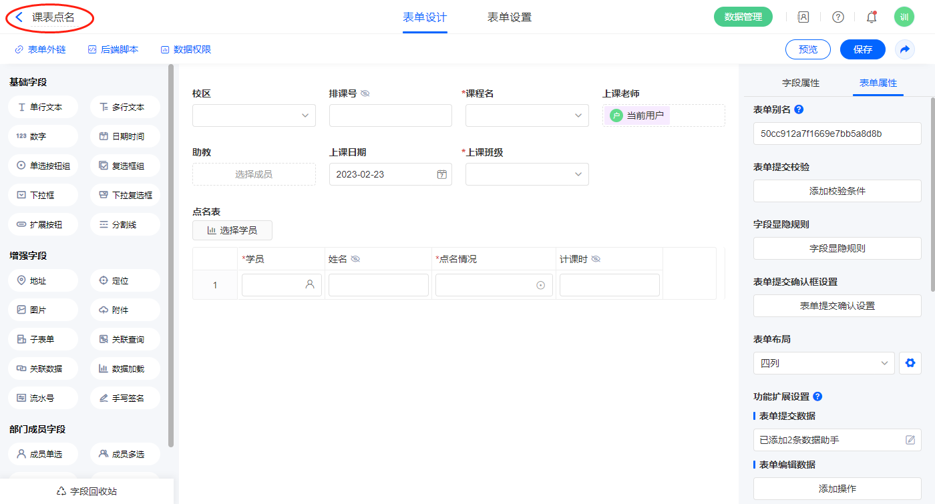935x504 pixels.
Task: Open the calendar icon in 上课日期
Action: click(441, 174)
